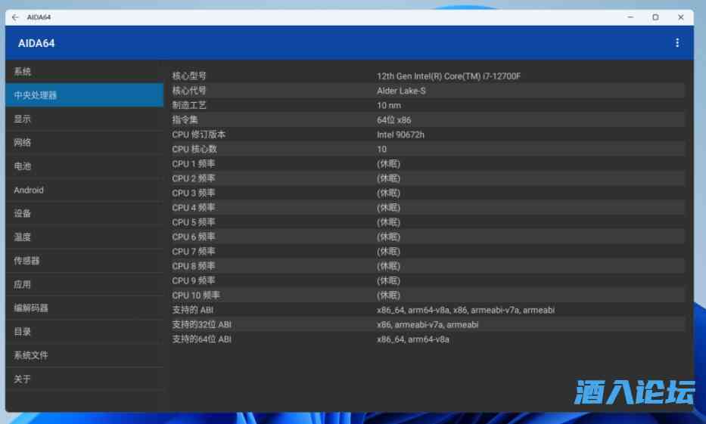Go to 网络 section
706x424 pixels.
point(84,143)
